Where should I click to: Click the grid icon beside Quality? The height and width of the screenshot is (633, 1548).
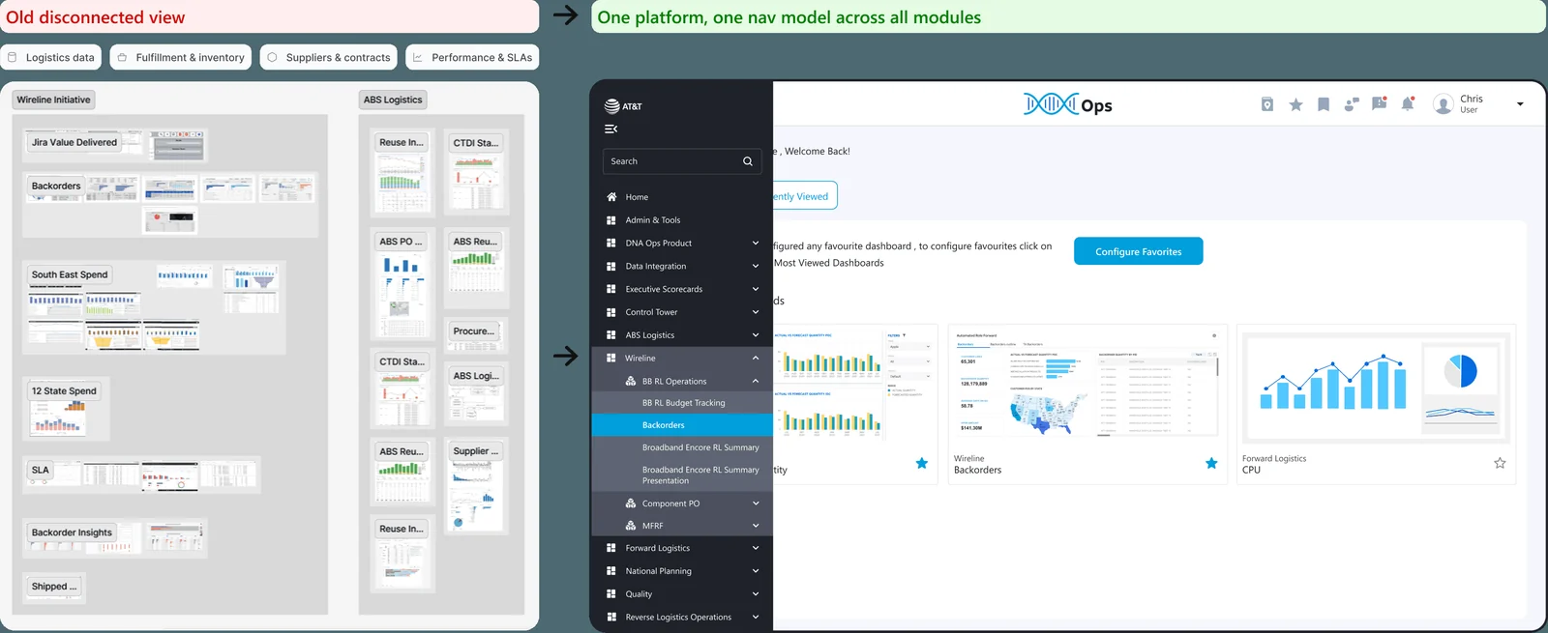click(611, 594)
